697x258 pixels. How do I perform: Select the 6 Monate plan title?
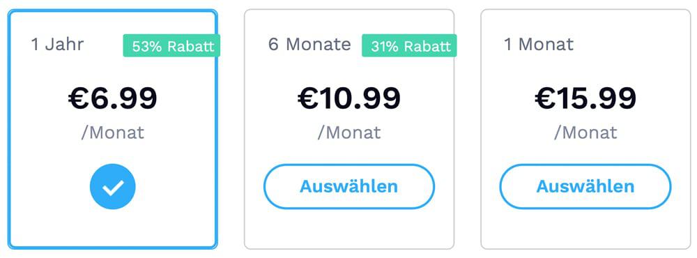click(309, 45)
